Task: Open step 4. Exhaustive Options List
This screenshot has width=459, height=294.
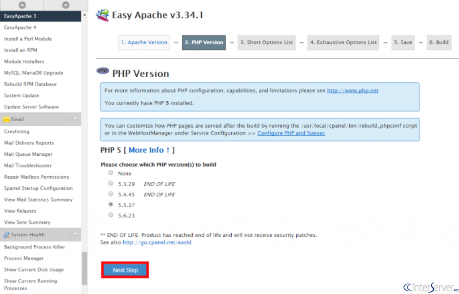Action: coord(343,43)
